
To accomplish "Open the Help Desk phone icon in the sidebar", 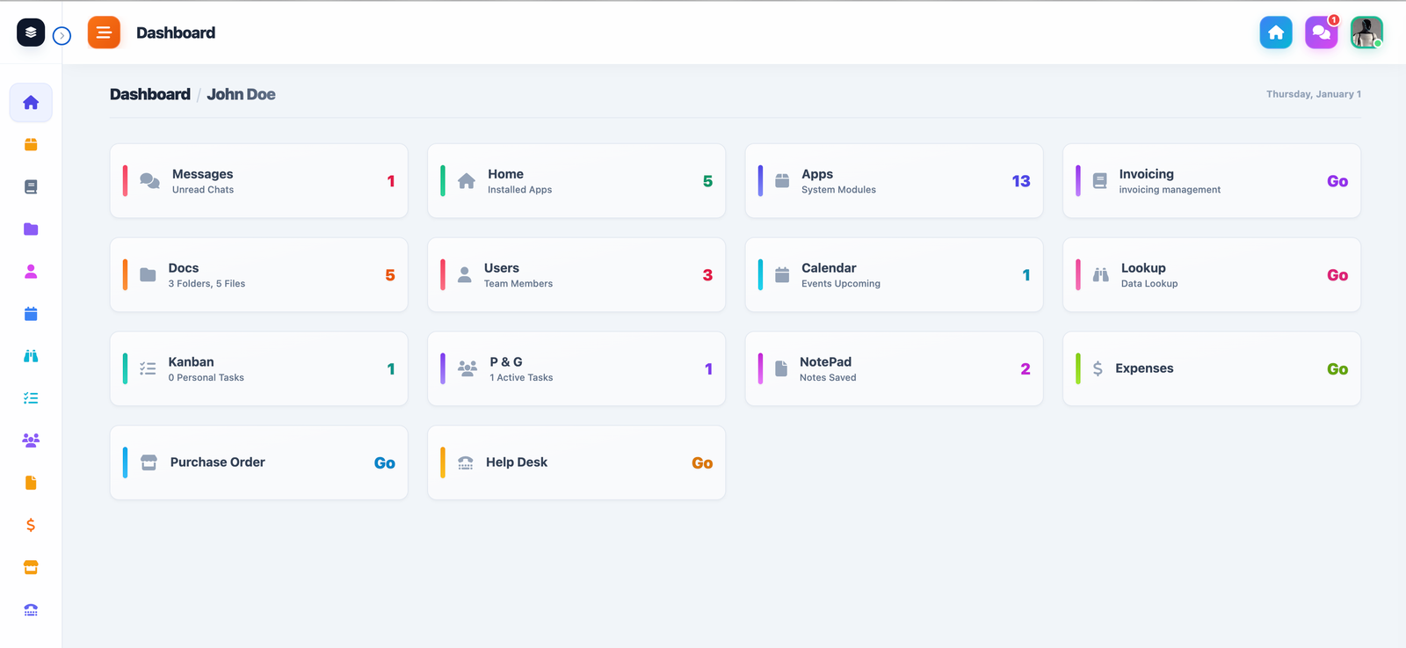I will tap(31, 609).
